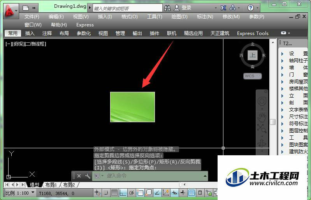The width and height of the screenshot is (311, 200).
Task: Click the 登录 sign-in button
Action: pyautogui.click(x=183, y=8)
